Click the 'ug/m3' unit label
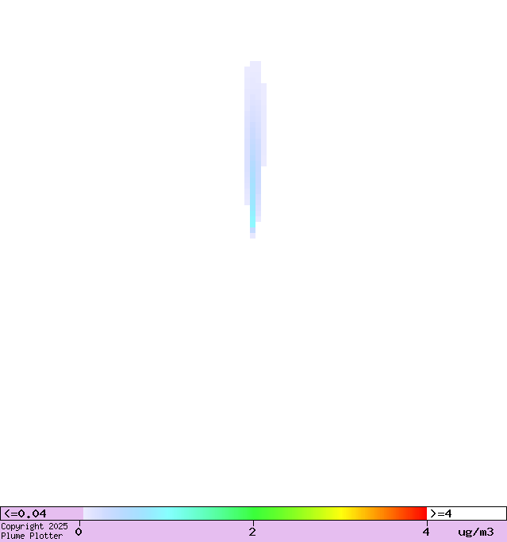This screenshot has height=542, width=507. [x=476, y=532]
